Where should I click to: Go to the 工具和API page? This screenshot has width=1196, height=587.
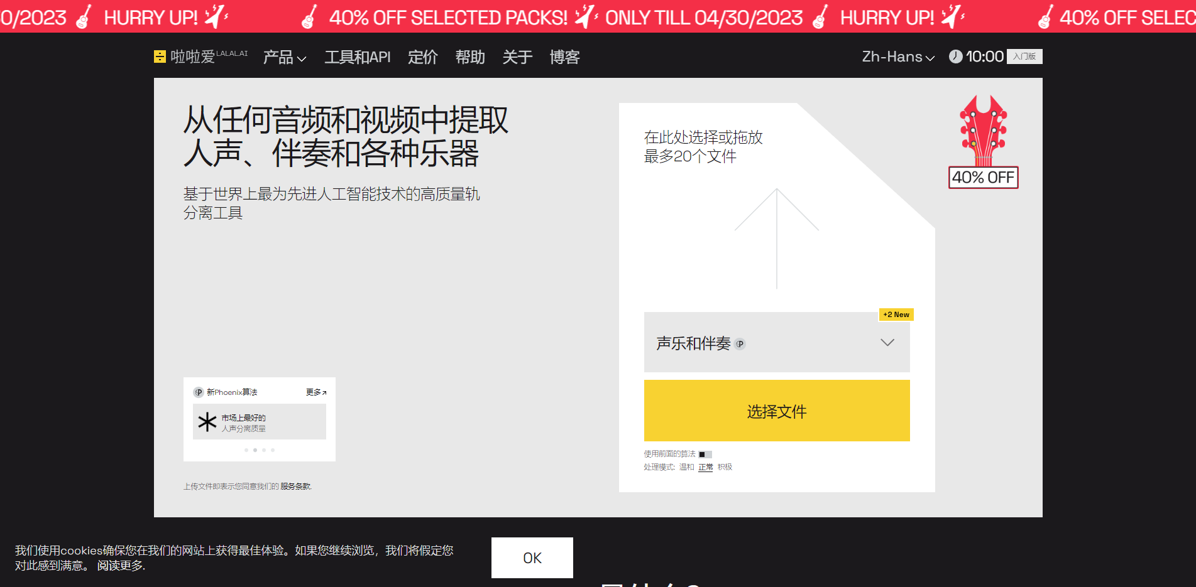[357, 57]
